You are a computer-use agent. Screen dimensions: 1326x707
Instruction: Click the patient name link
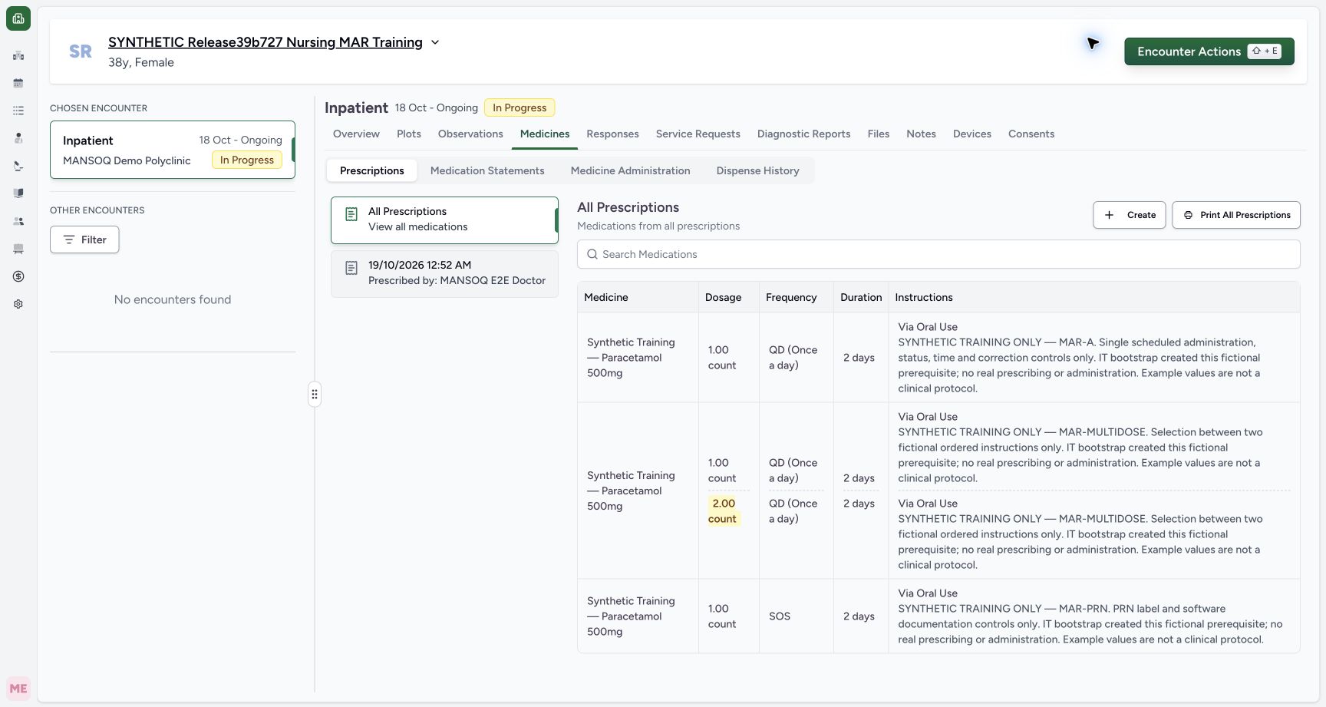click(x=266, y=42)
